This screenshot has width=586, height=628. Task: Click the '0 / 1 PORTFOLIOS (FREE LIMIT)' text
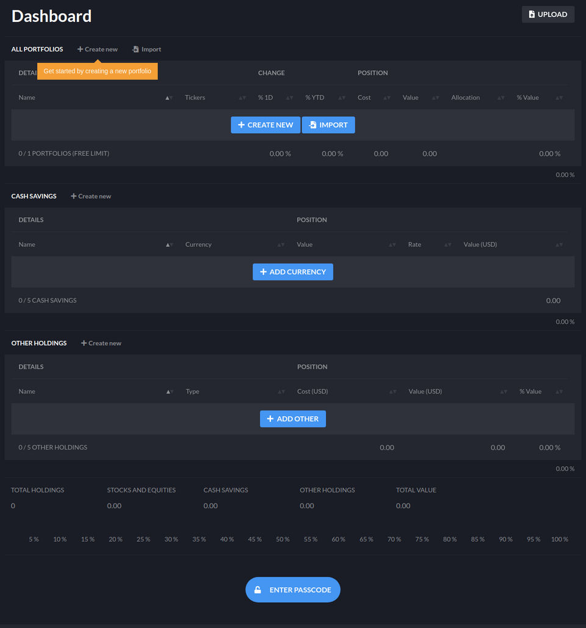63,153
